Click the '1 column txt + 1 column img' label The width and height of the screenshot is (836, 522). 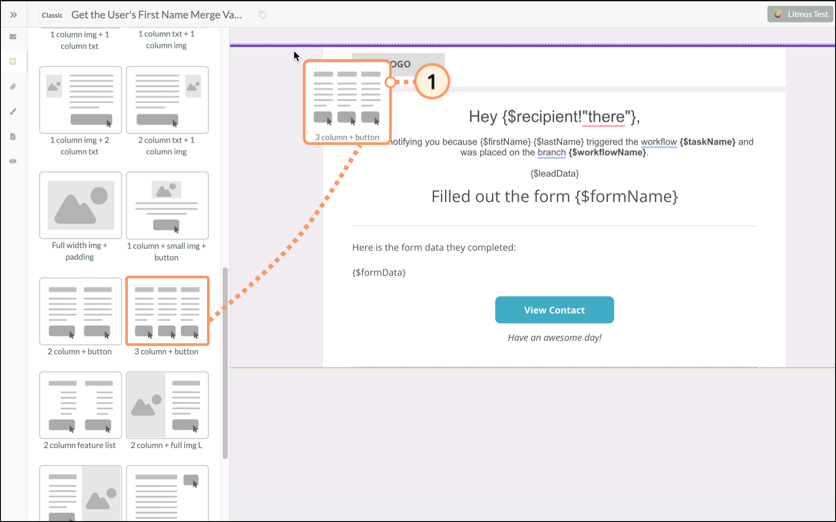tap(167, 40)
